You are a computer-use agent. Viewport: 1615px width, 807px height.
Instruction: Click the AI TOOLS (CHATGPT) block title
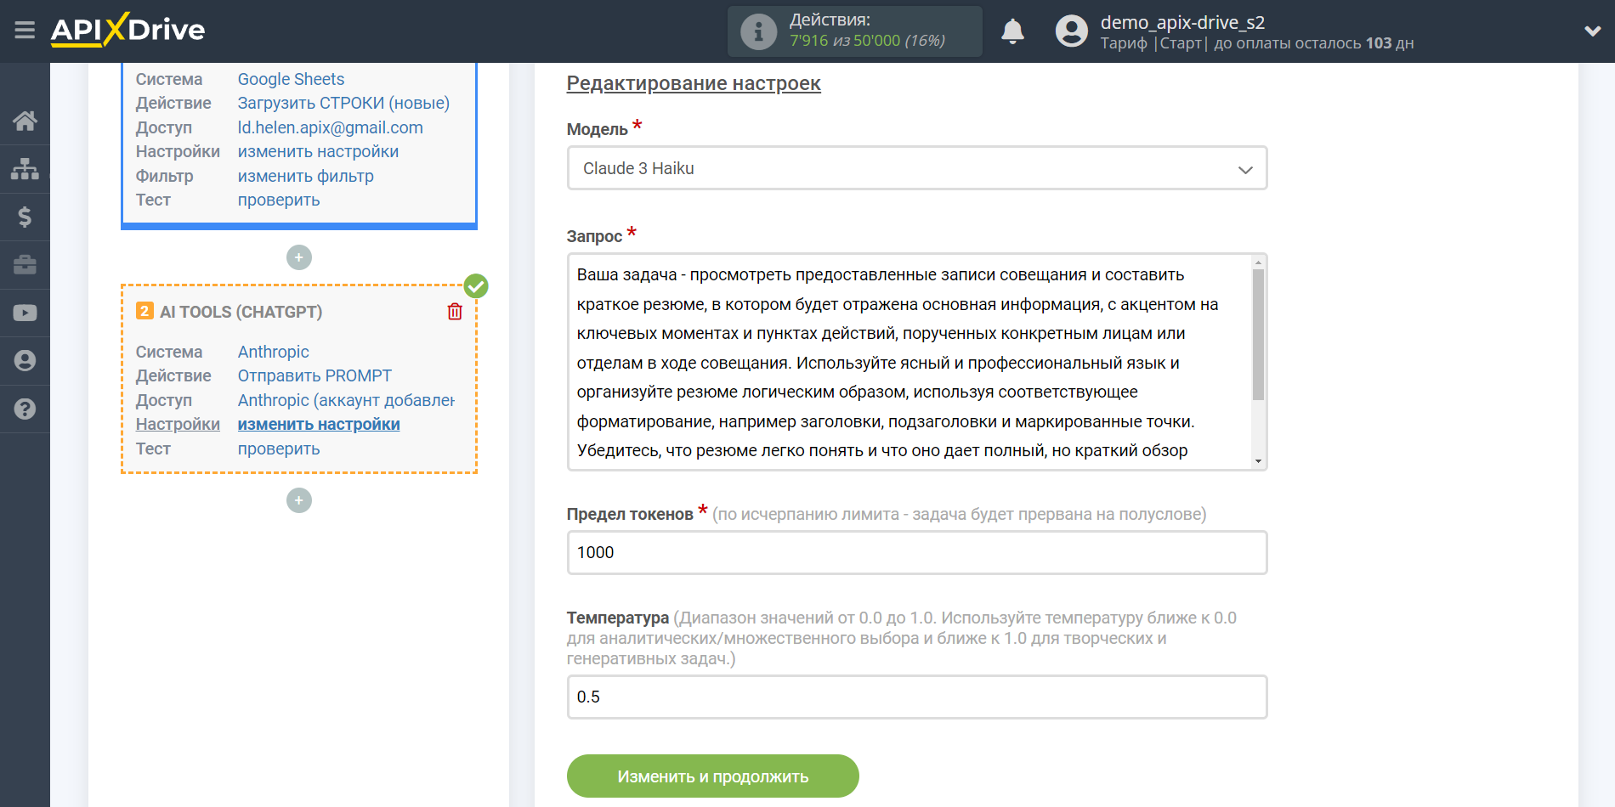pos(241,312)
